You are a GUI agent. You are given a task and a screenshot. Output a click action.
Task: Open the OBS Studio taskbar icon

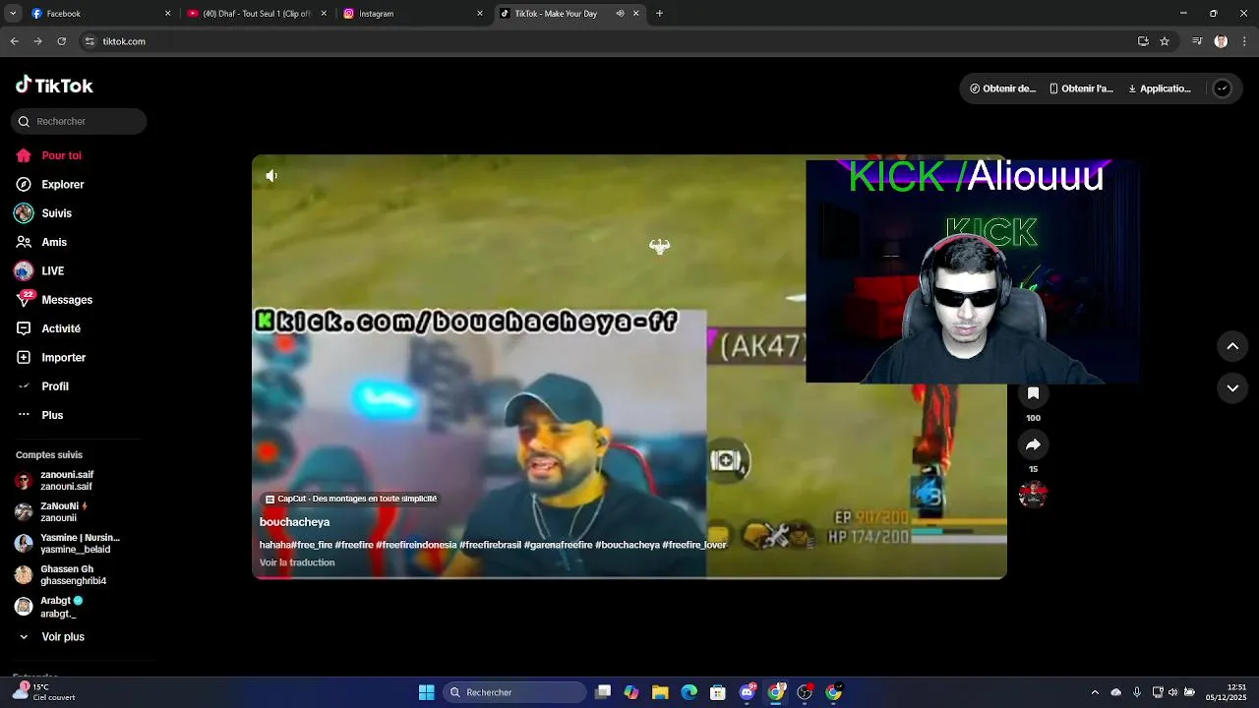coord(805,692)
